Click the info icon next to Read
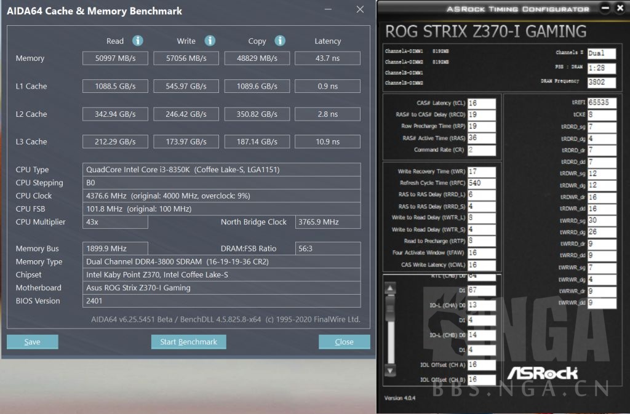The image size is (630, 414). coord(138,41)
